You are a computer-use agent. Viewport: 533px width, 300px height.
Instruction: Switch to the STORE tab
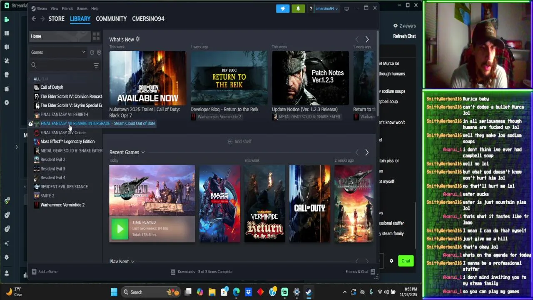pos(56,19)
